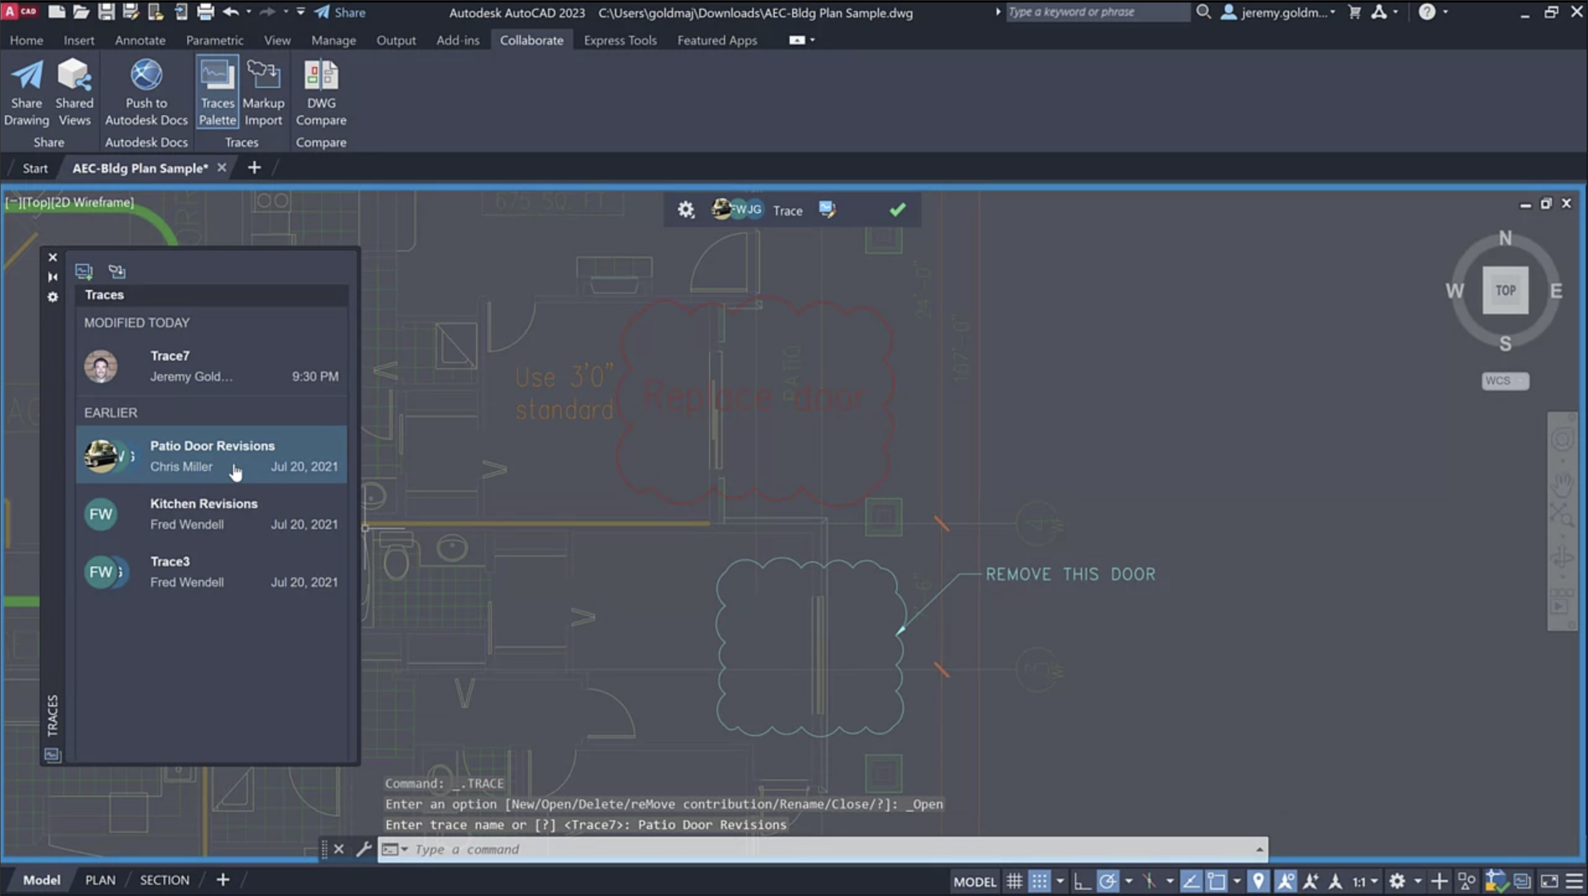Select the Express Tools tab

pyautogui.click(x=620, y=40)
